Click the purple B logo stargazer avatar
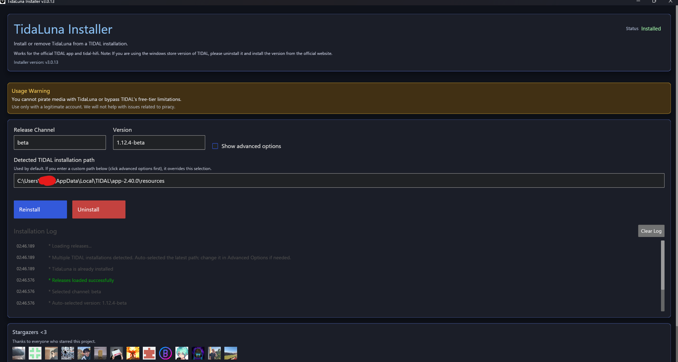The image size is (678, 362). pyautogui.click(x=166, y=353)
